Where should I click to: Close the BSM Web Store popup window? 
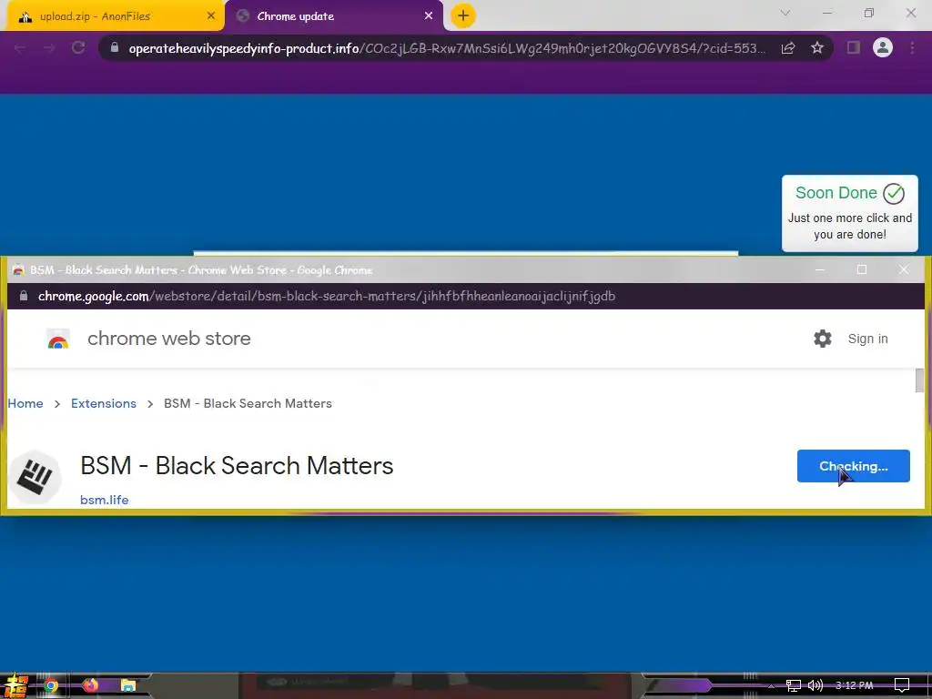[904, 269]
